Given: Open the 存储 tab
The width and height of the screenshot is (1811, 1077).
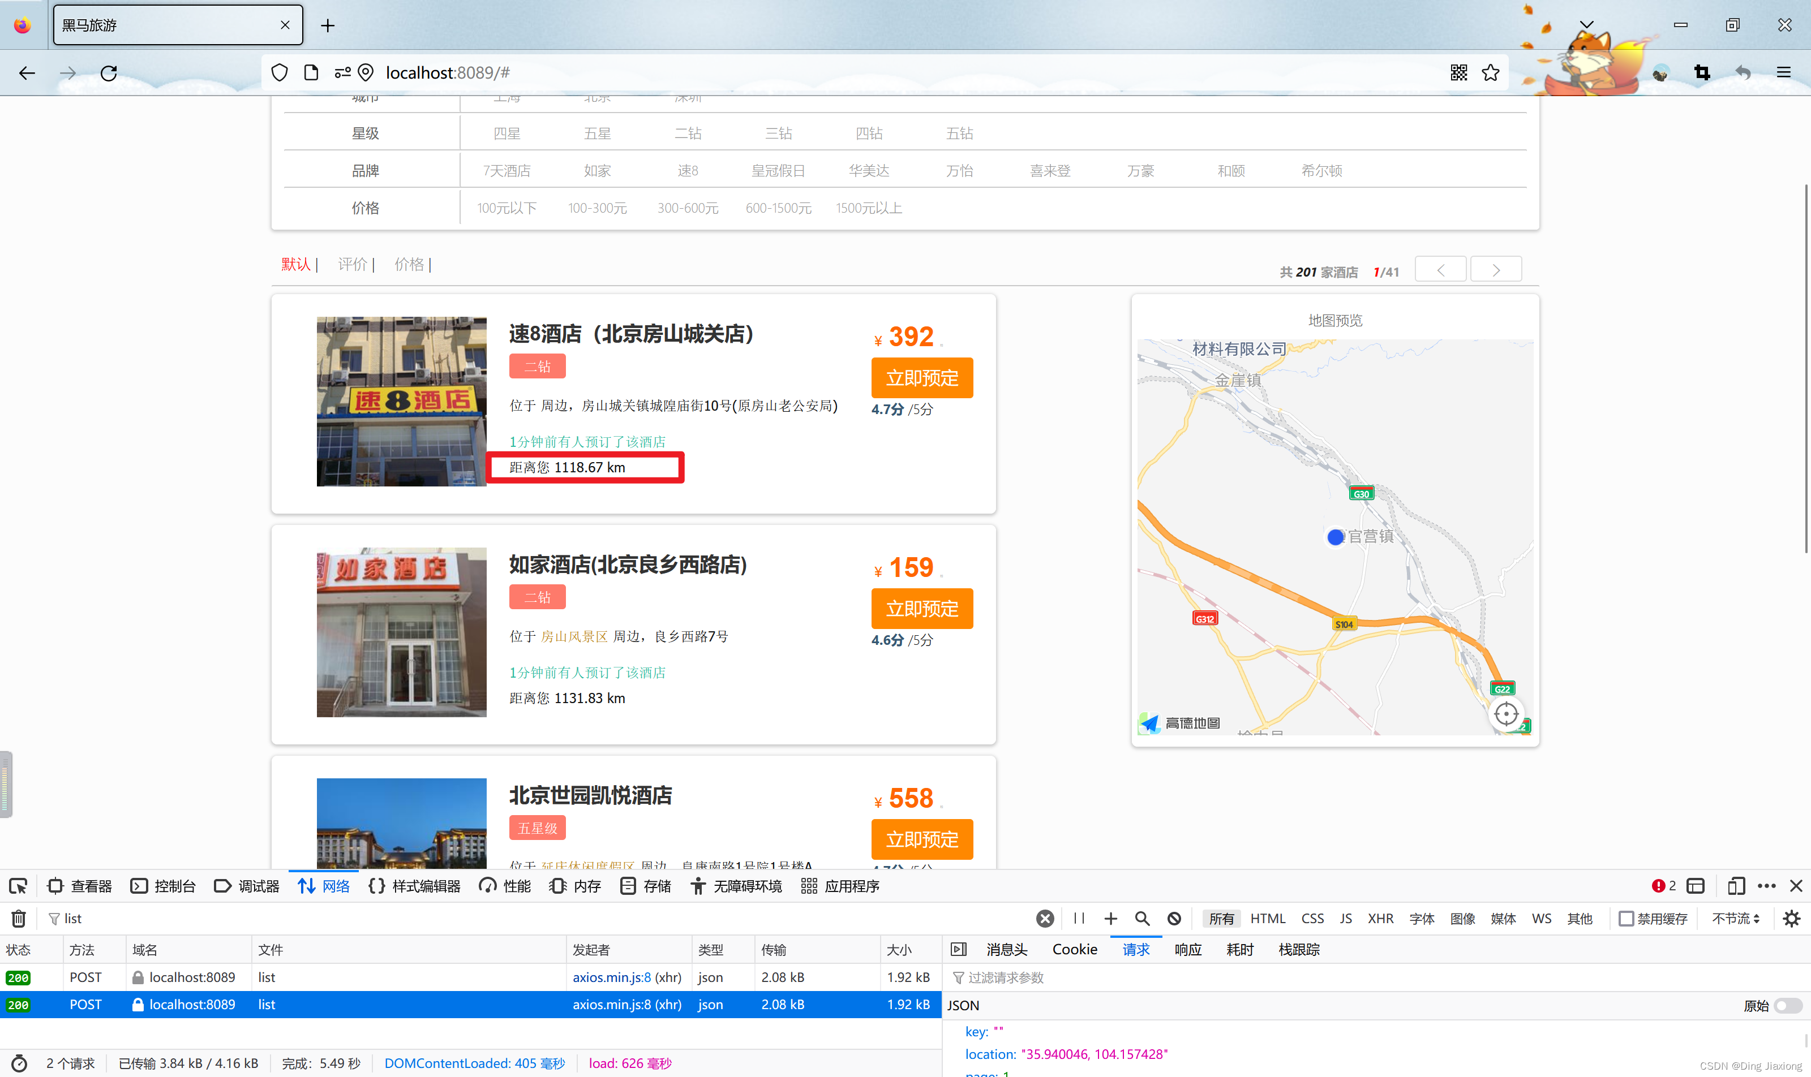Looking at the screenshot, I should click(x=646, y=886).
